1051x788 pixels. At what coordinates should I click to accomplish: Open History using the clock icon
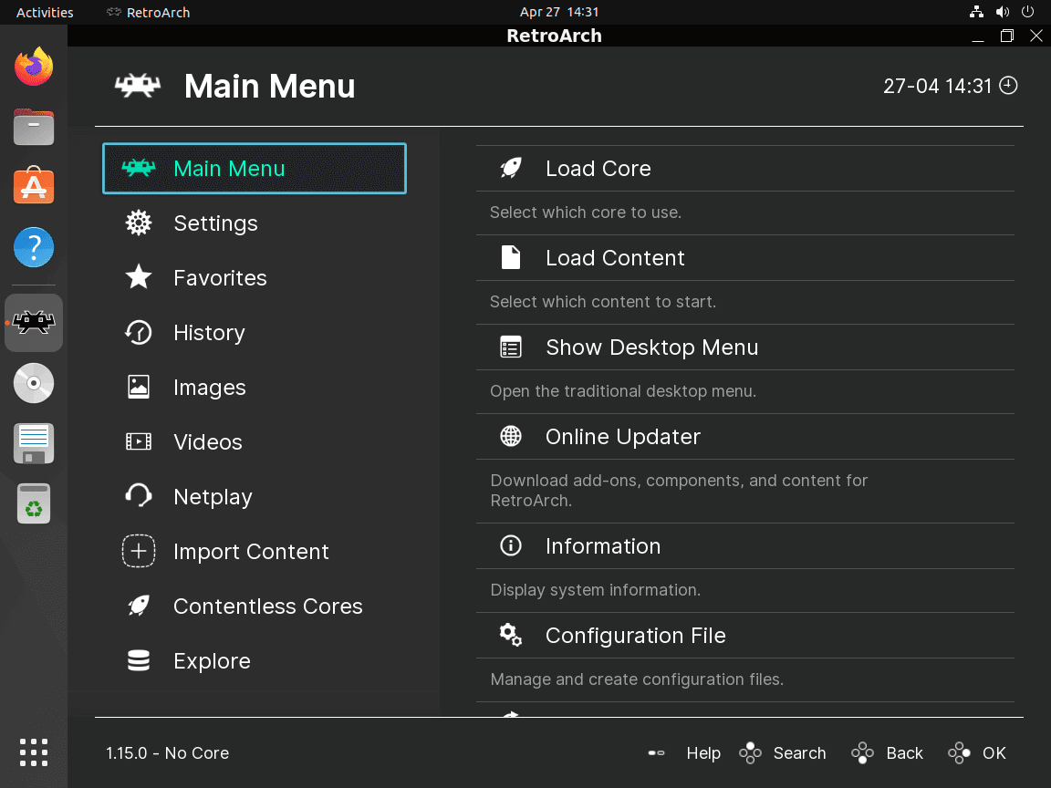point(138,332)
